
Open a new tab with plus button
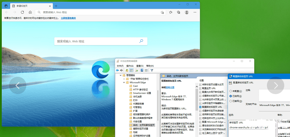[56, 6]
